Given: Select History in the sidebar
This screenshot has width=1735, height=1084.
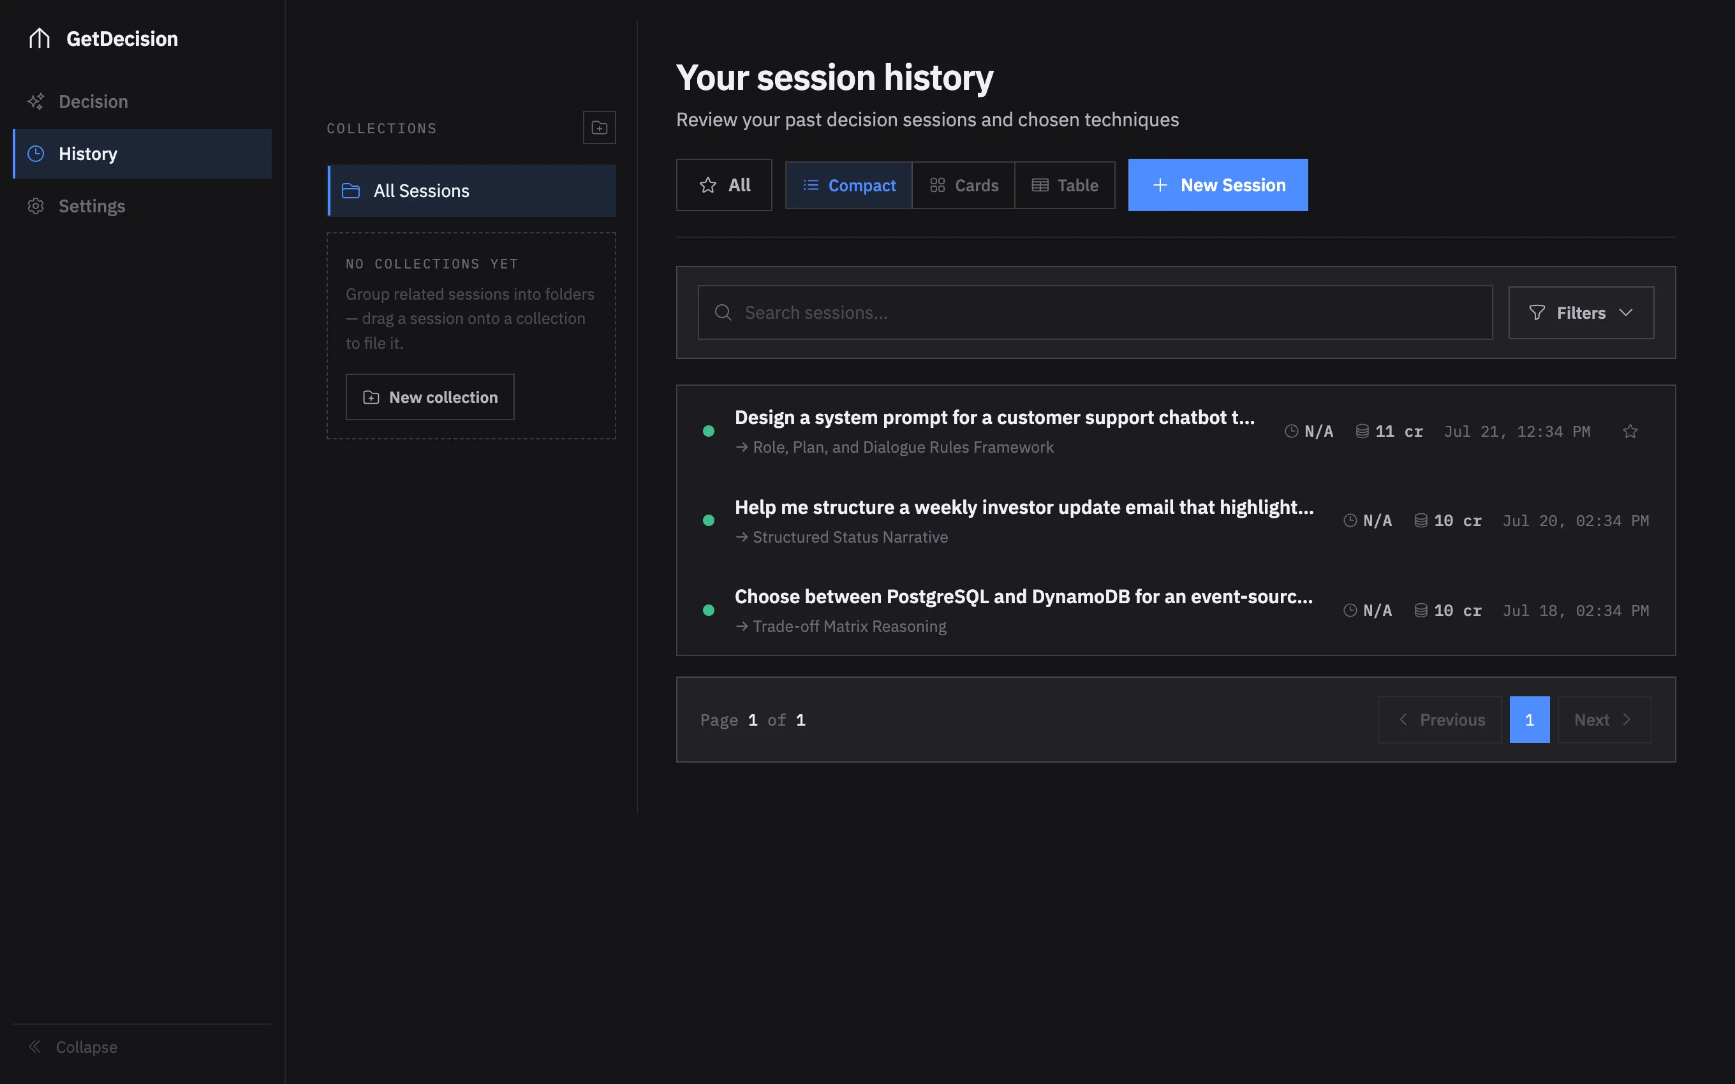Looking at the screenshot, I should click(142, 154).
